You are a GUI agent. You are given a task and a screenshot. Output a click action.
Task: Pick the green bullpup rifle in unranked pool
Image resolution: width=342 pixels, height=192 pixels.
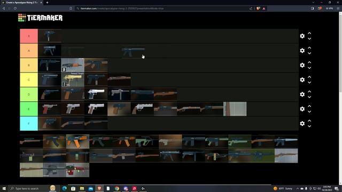[x=147, y=141]
